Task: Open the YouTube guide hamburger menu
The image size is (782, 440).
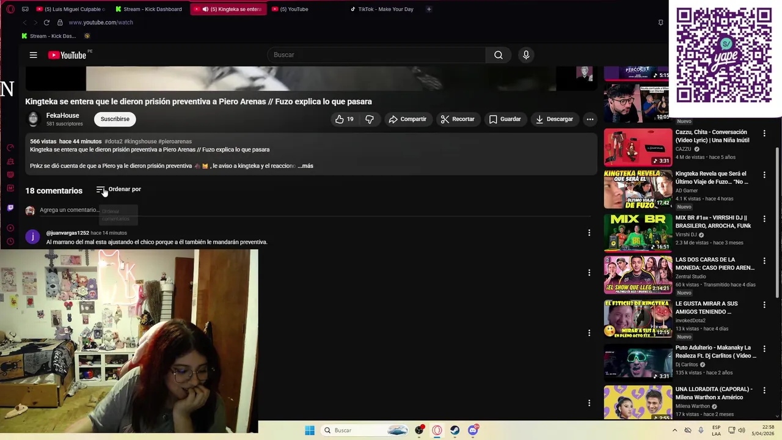Action: coord(34,55)
